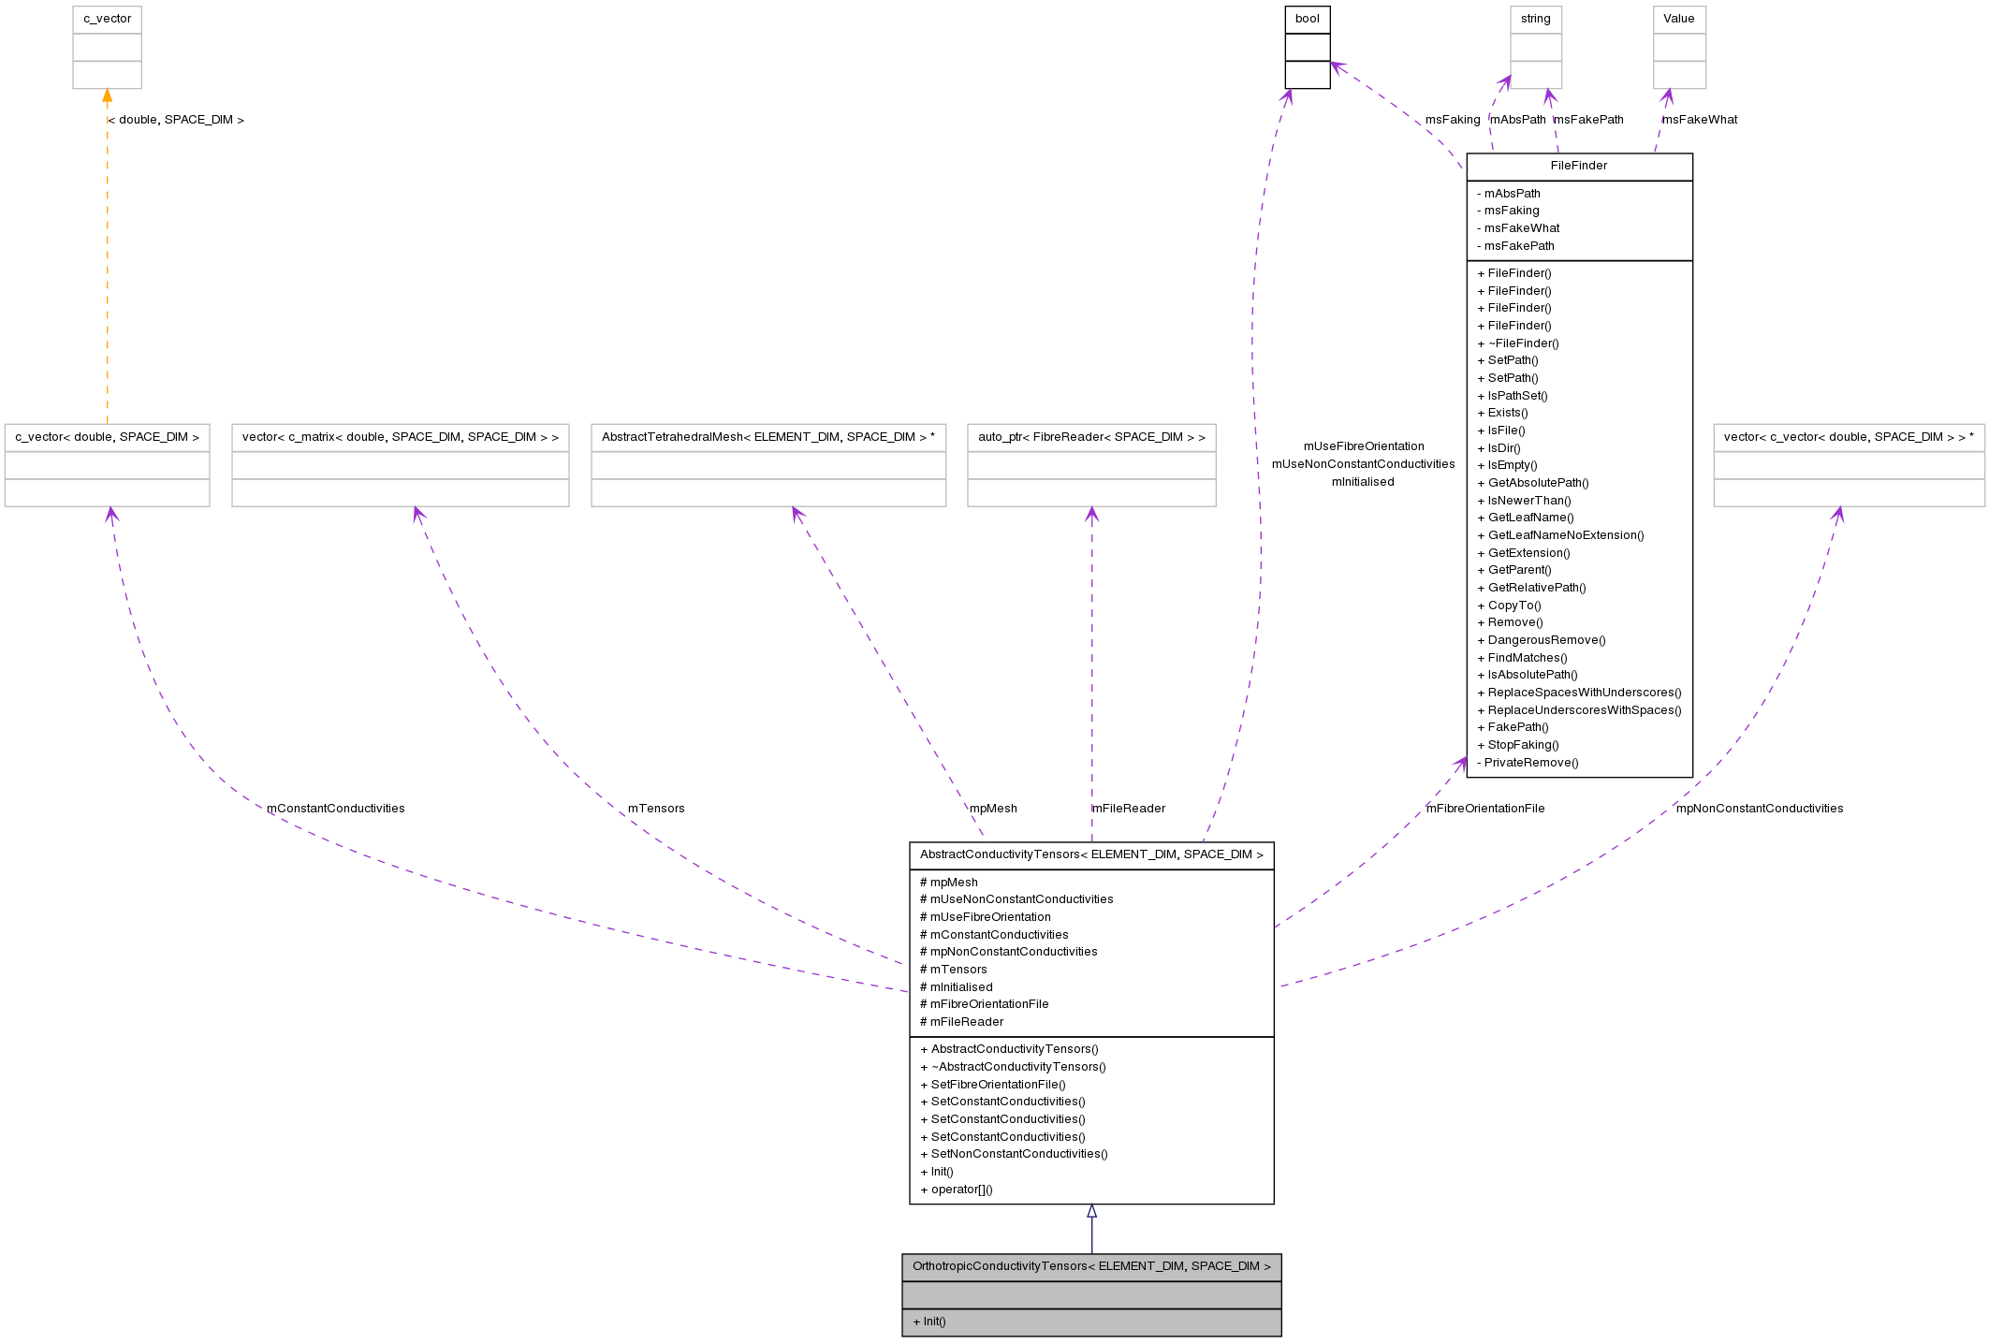Open the c_vector template node
This screenshot has width=1989, height=1343.
pos(107,19)
